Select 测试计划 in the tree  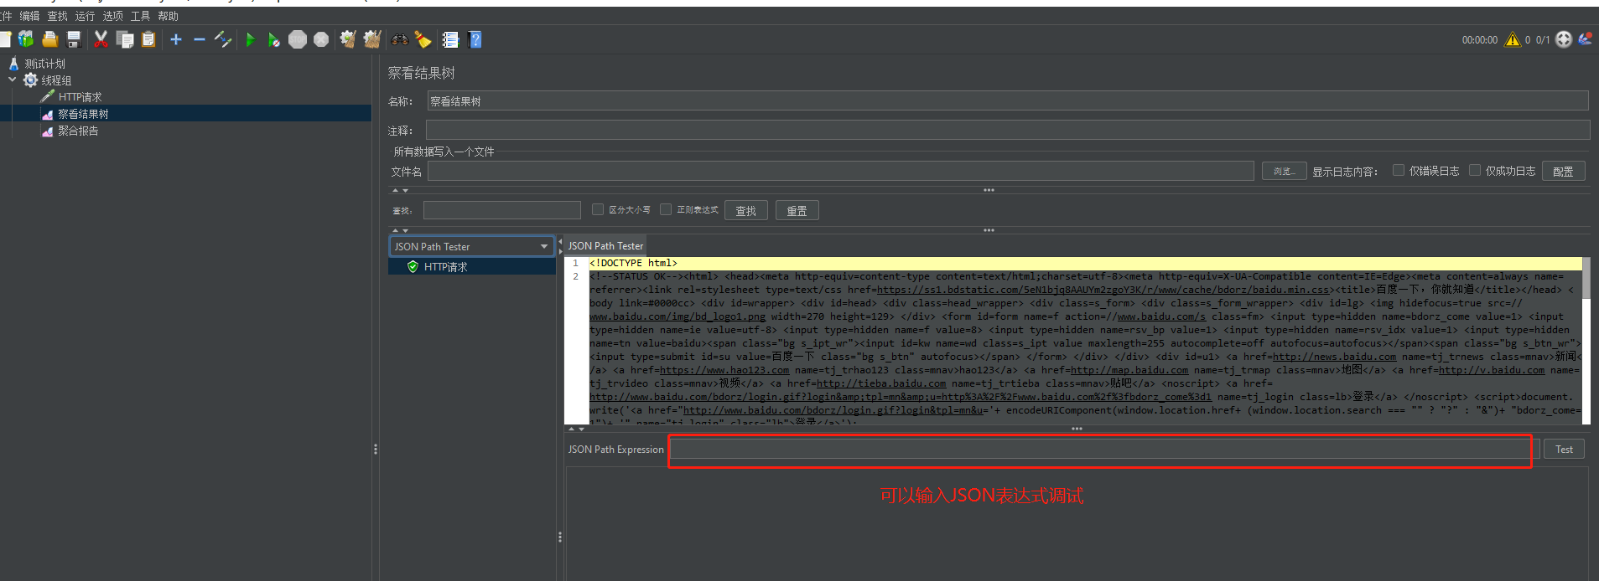point(44,64)
